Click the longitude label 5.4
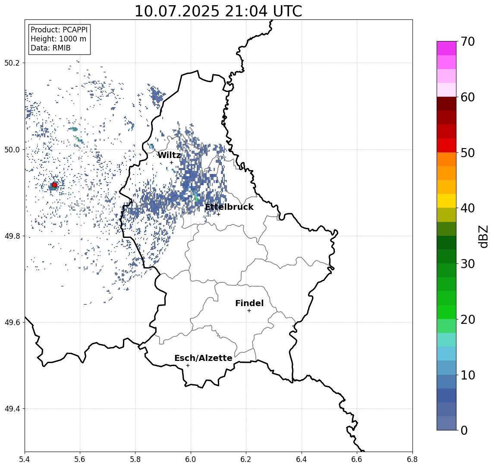Viewport: 494px width, 468px height. 25,459
